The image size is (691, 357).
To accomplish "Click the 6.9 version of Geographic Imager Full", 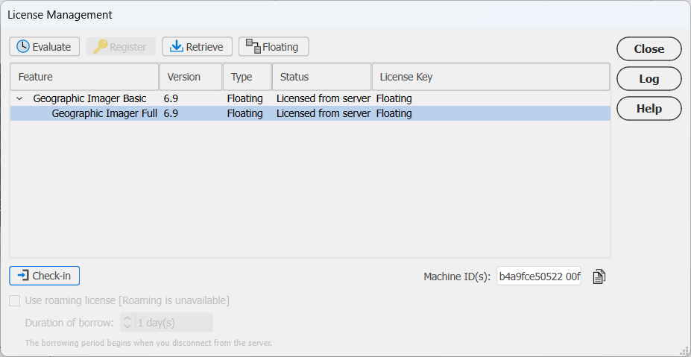I will click(x=171, y=114).
